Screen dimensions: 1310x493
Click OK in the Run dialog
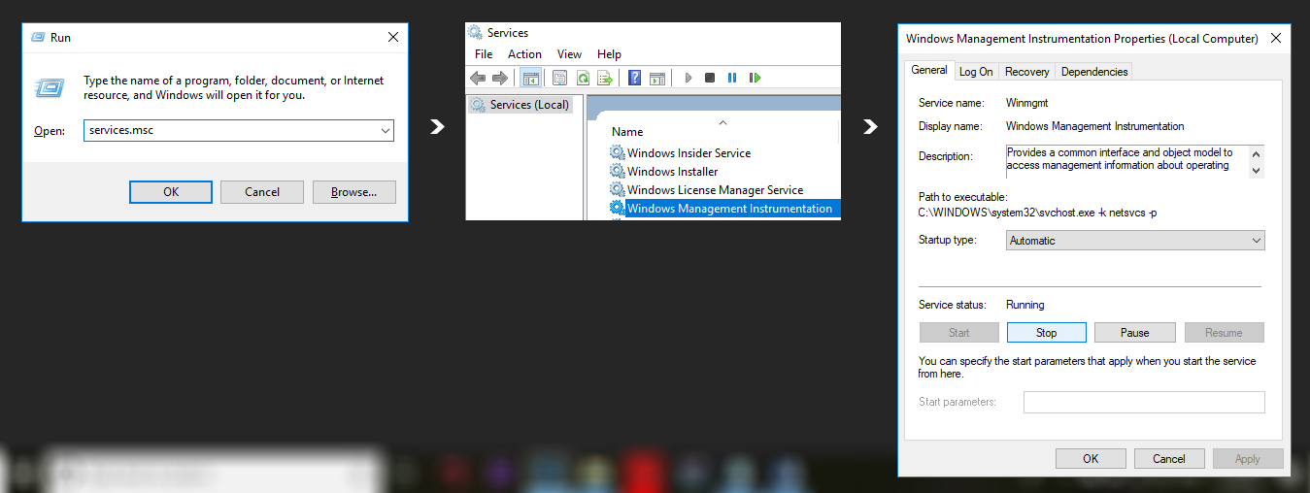pos(171,192)
